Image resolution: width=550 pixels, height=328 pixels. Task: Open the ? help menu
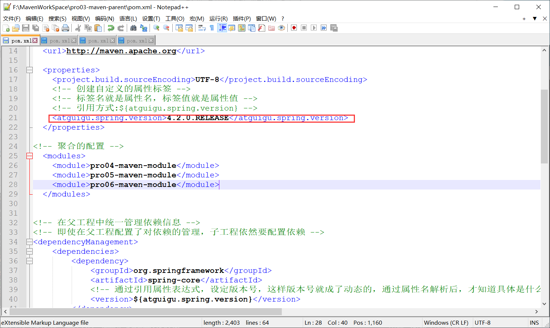click(x=283, y=18)
